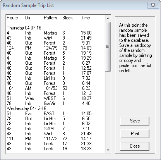Select the route 42 X-AM row
Image resolution: width=161 pixels, height=160 pixels.
(49, 129)
